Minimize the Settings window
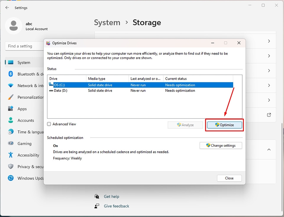The width and height of the screenshot is (284, 217). (x=250, y=5)
